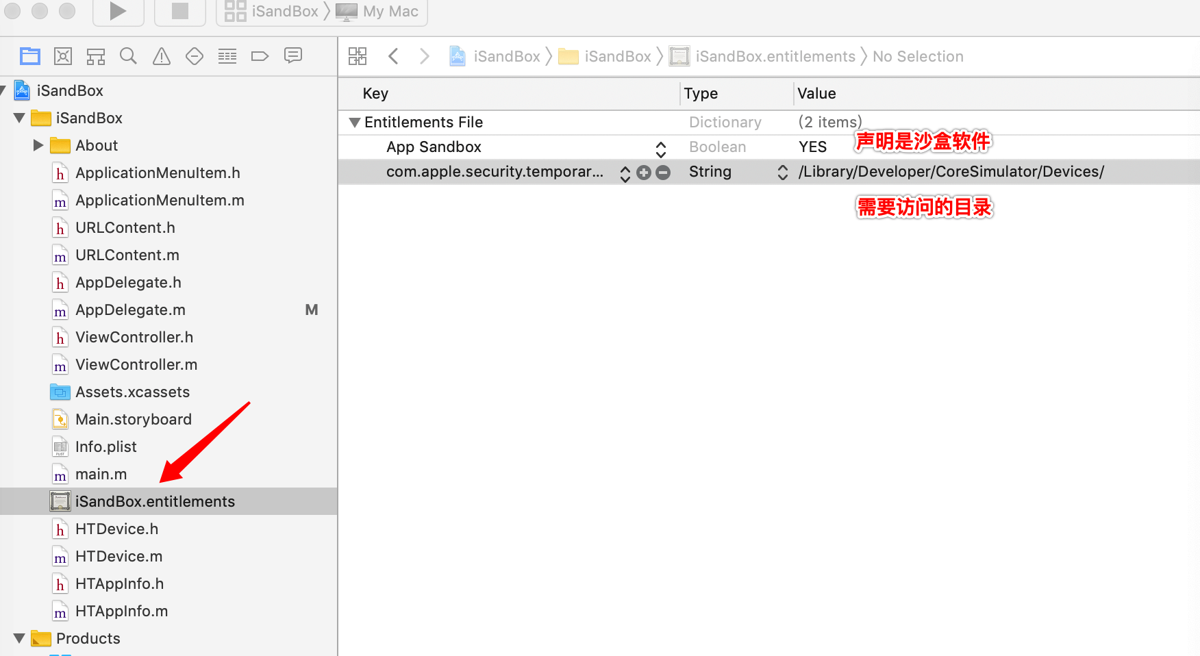Click the iSandBox folder breadcrumb
The image size is (1200, 656).
605,56
